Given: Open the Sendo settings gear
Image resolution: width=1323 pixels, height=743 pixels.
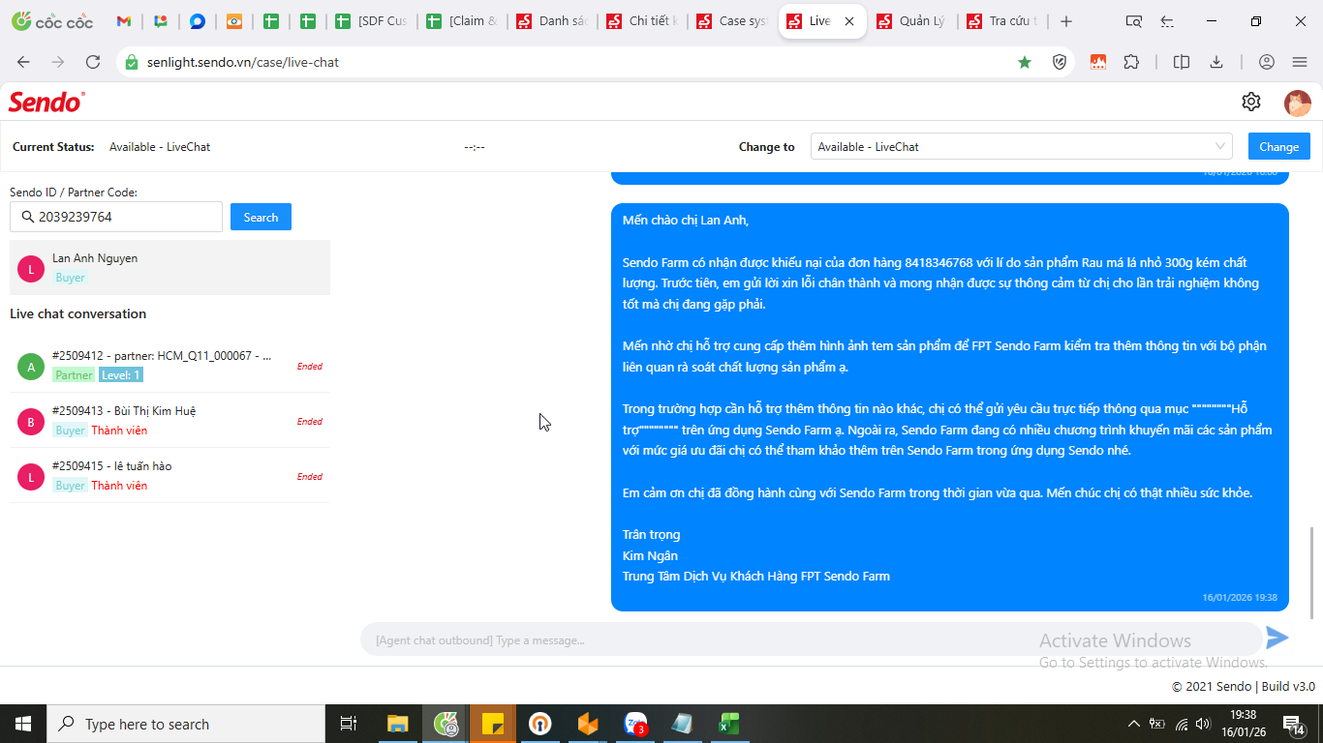Looking at the screenshot, I should (1251, 102).
